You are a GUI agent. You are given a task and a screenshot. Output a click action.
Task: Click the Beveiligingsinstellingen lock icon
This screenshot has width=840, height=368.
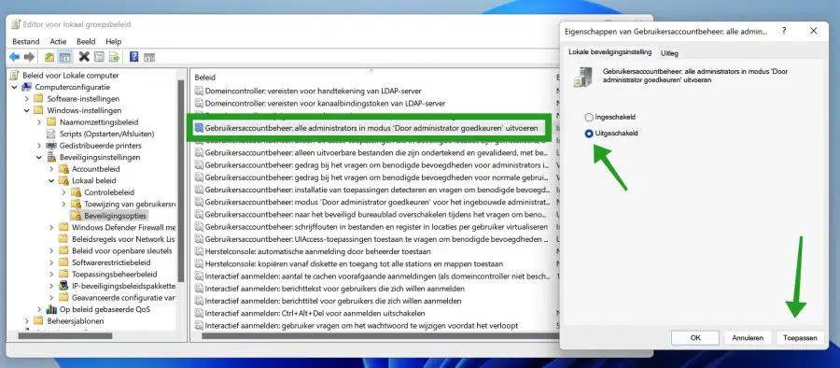(52, 157)
